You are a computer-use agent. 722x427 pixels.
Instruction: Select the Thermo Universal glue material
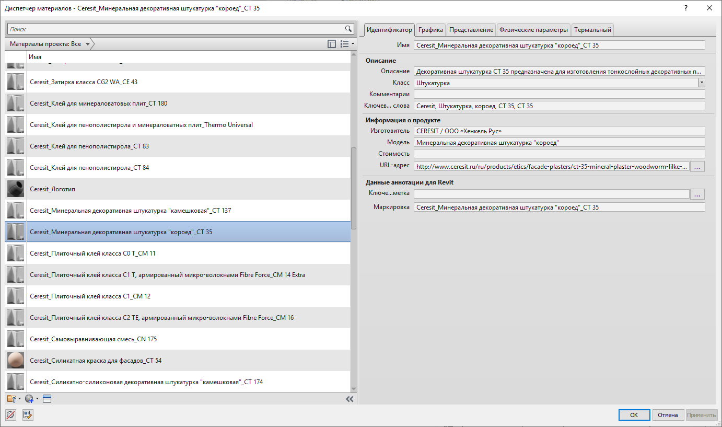click(178, 124)
